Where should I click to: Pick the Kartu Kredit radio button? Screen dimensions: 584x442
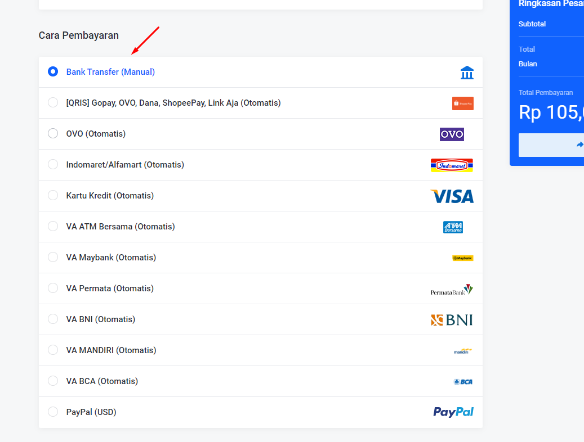pos(53,196)
